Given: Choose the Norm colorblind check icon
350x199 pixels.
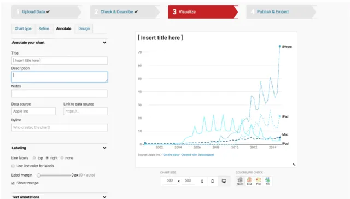Looking at the screenshot, I should [240, 181].
